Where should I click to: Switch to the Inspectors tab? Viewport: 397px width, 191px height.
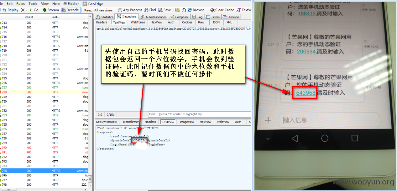(x=127, y=17)
